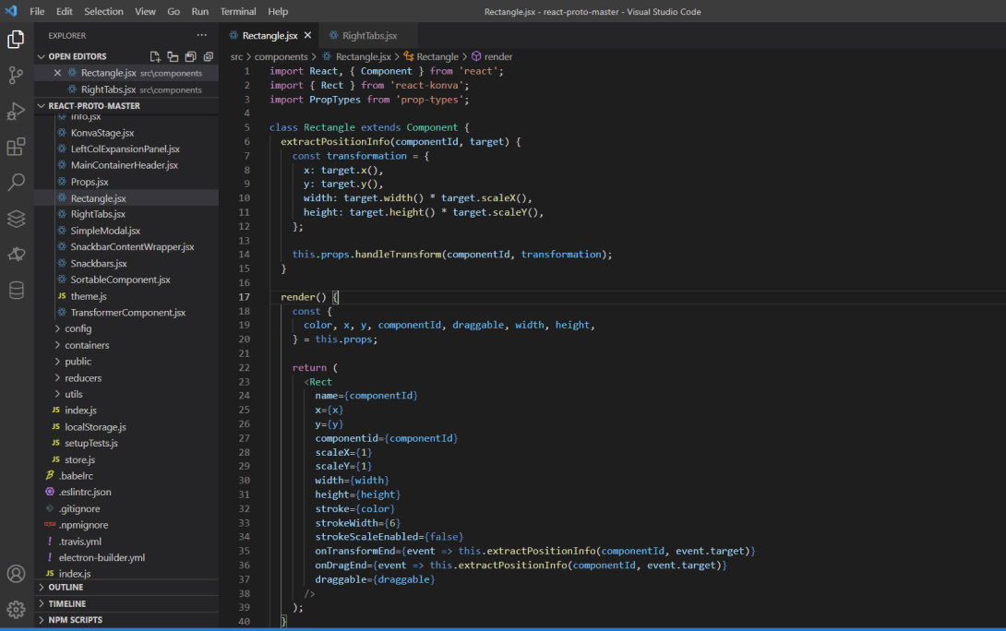The image size is (1006, 631).
Task: Open Props.jsx in the explorer
Action: pos(90,182)
